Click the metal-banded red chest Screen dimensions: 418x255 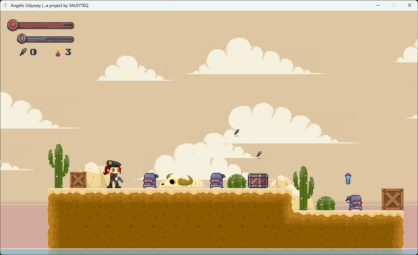coord(258,181)
